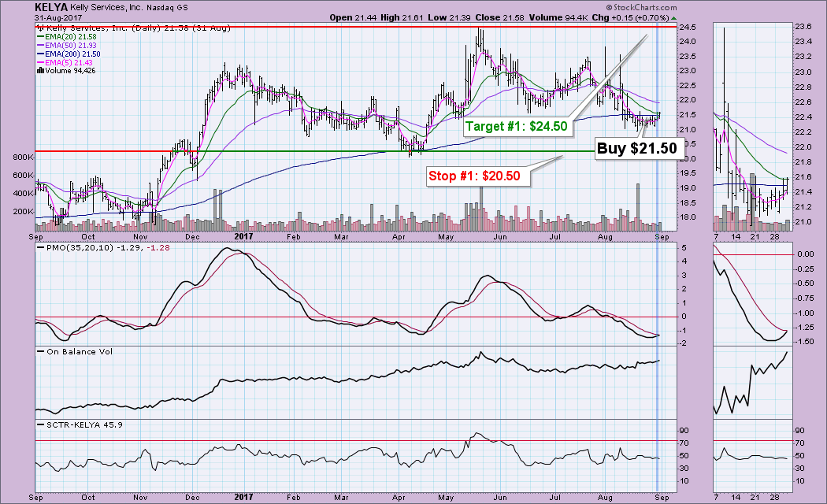Screen dimensions: 827x504
Task: Click the "23.6" label on the zoomed chart axis
Action: point(803,27)
